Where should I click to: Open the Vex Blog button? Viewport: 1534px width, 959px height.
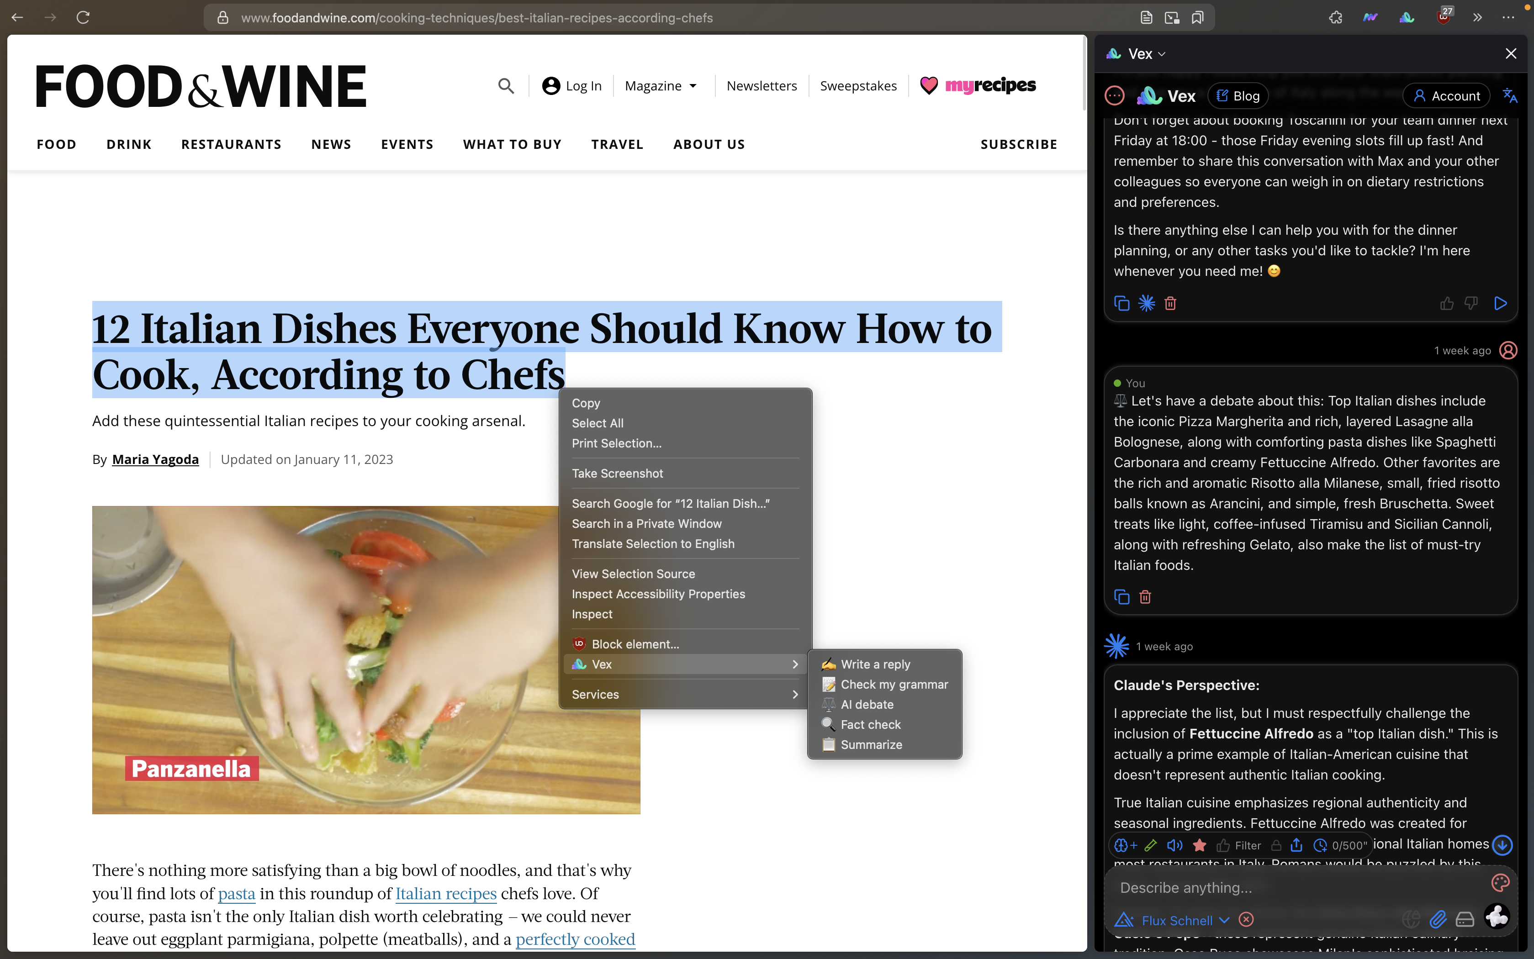pyautogui.click(x=1238, y=96)
